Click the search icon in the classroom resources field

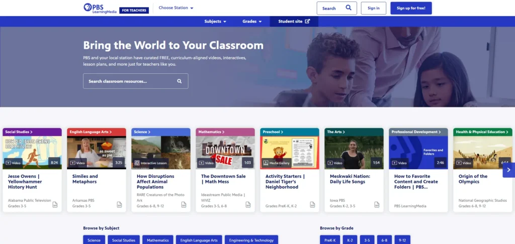180,81
